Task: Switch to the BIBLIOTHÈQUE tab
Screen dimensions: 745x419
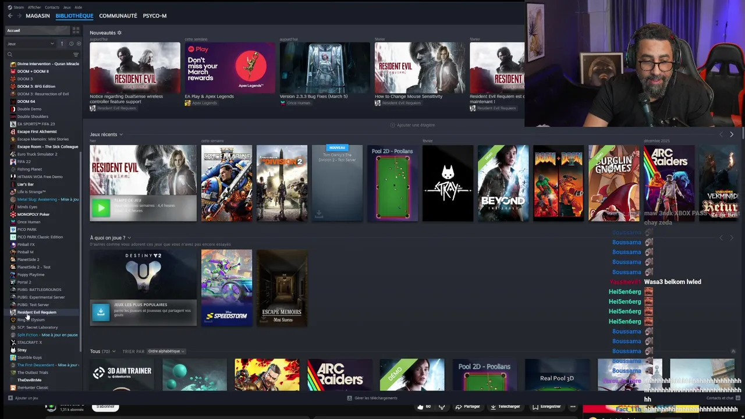Action: (74, 16)
